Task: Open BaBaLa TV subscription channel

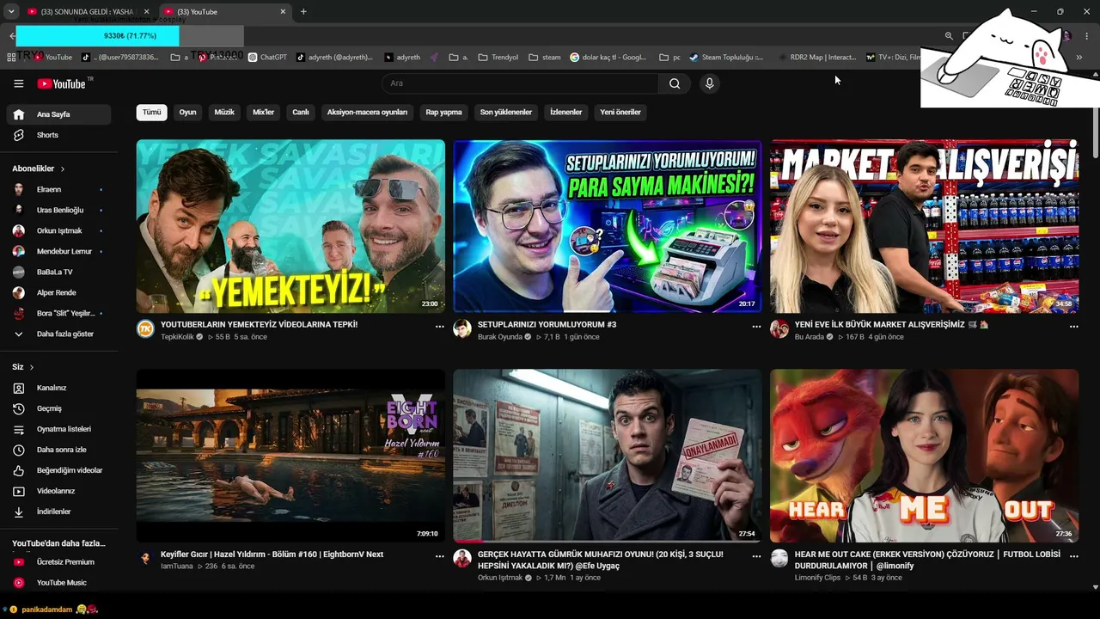Action: [x=58, y=272]
